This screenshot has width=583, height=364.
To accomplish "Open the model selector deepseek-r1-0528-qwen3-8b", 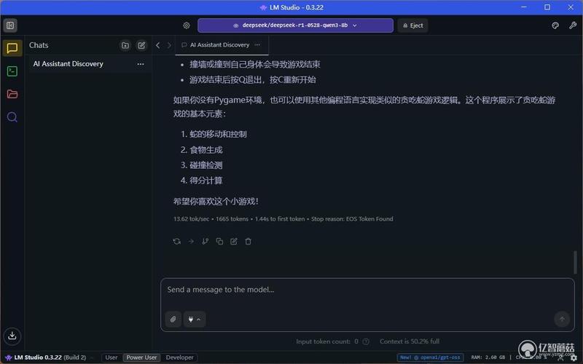I will (295, 25).
